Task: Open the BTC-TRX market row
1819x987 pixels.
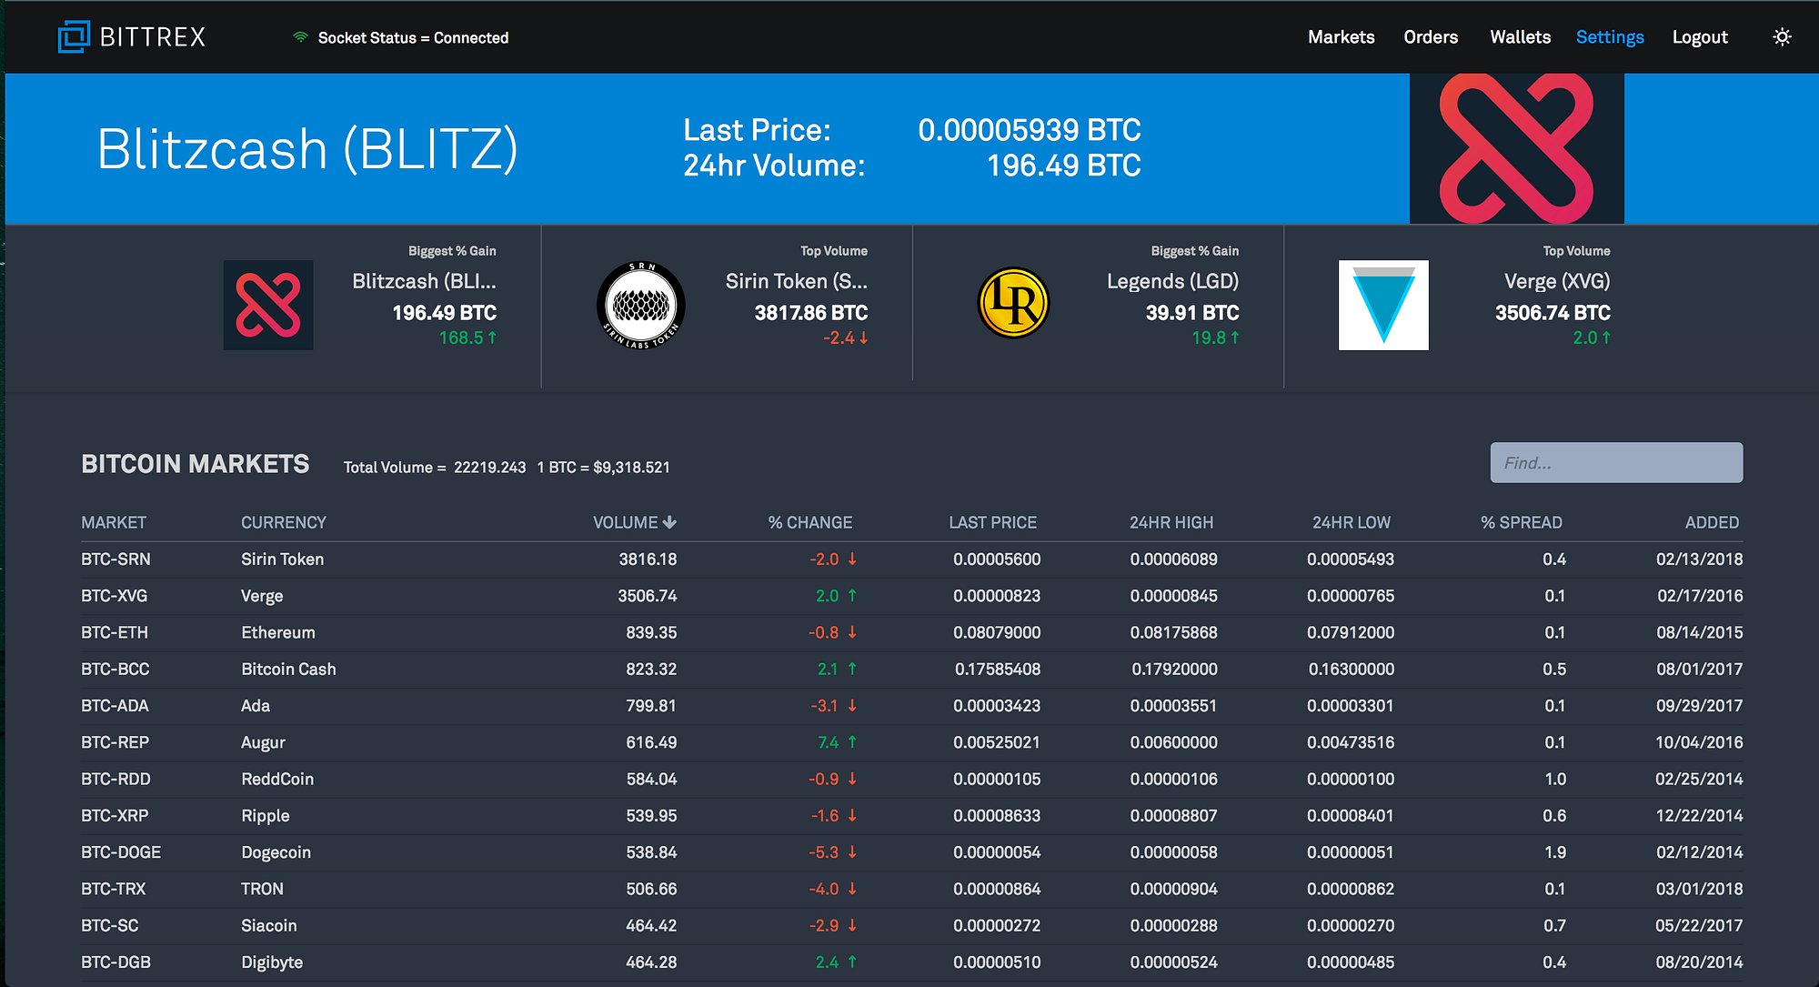Action: tap(912, 889)
